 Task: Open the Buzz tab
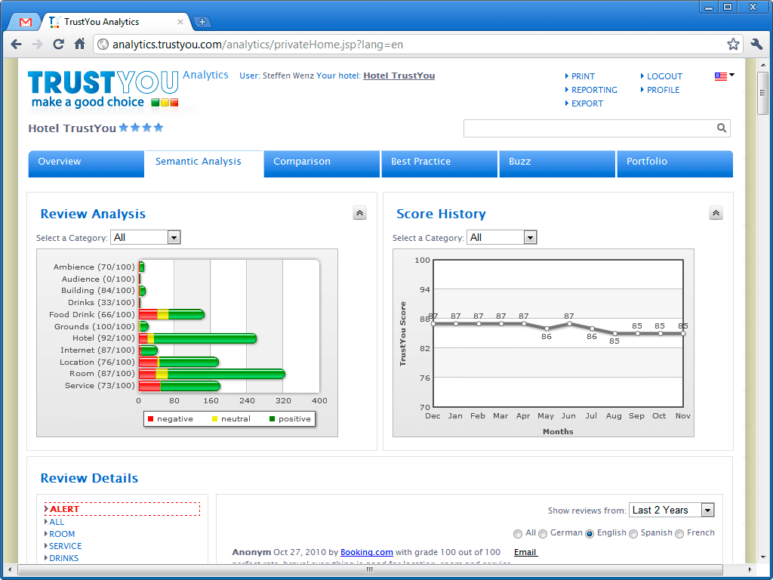[556, 163]
